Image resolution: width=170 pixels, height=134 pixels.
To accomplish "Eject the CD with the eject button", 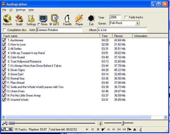I will coord(135,129).
